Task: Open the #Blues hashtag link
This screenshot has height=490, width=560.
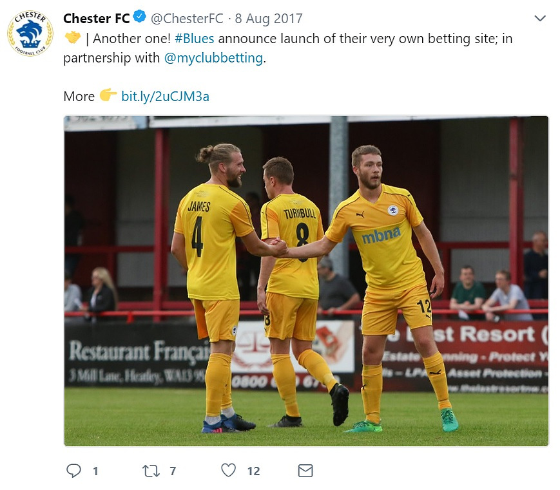Action: click(x=194, y=39)
